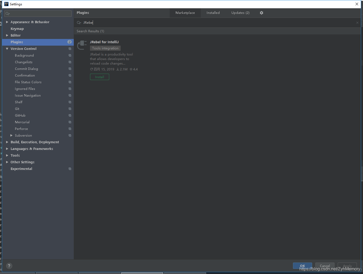The width and height of the screenshot is (363, 274).
Task: Expand the Subversion node
Action: pos(11,136)
